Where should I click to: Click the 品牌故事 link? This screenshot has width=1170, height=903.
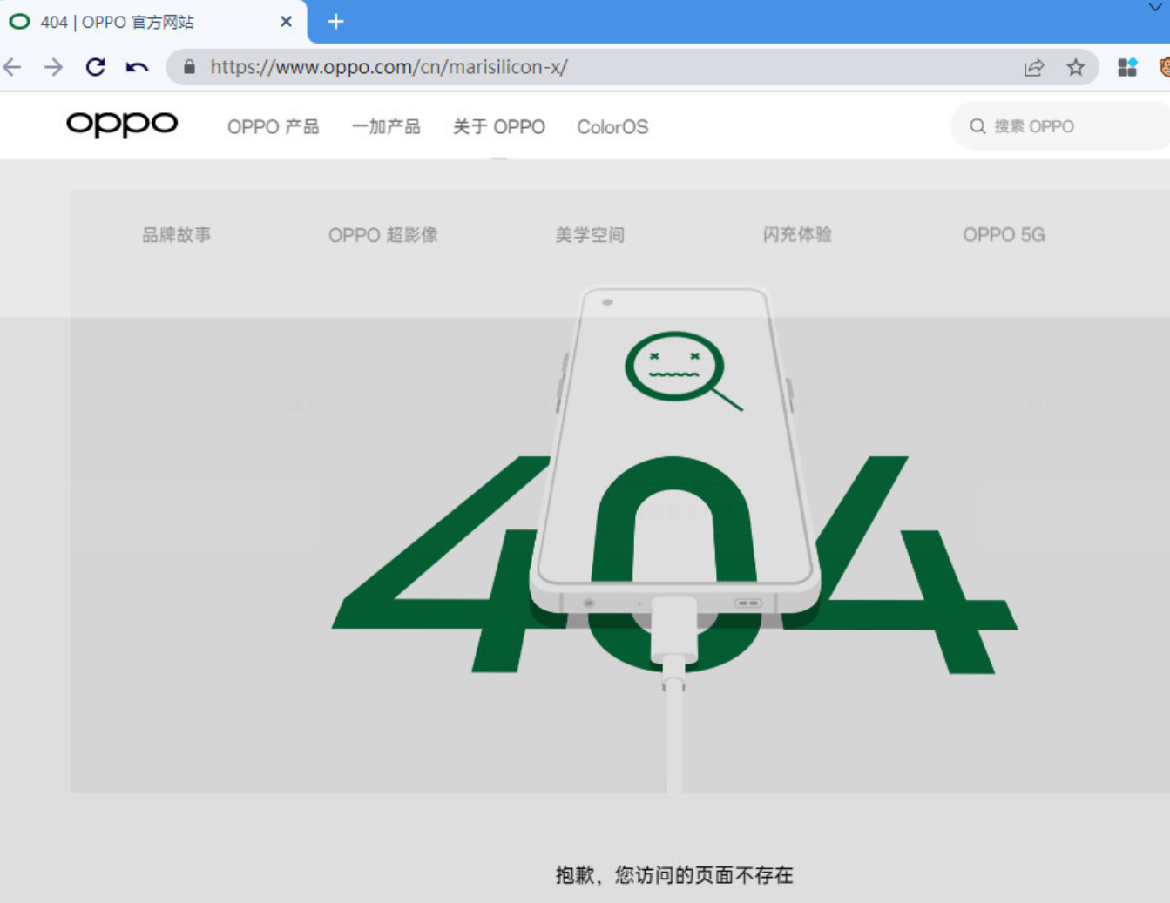(x=177, y=235)
